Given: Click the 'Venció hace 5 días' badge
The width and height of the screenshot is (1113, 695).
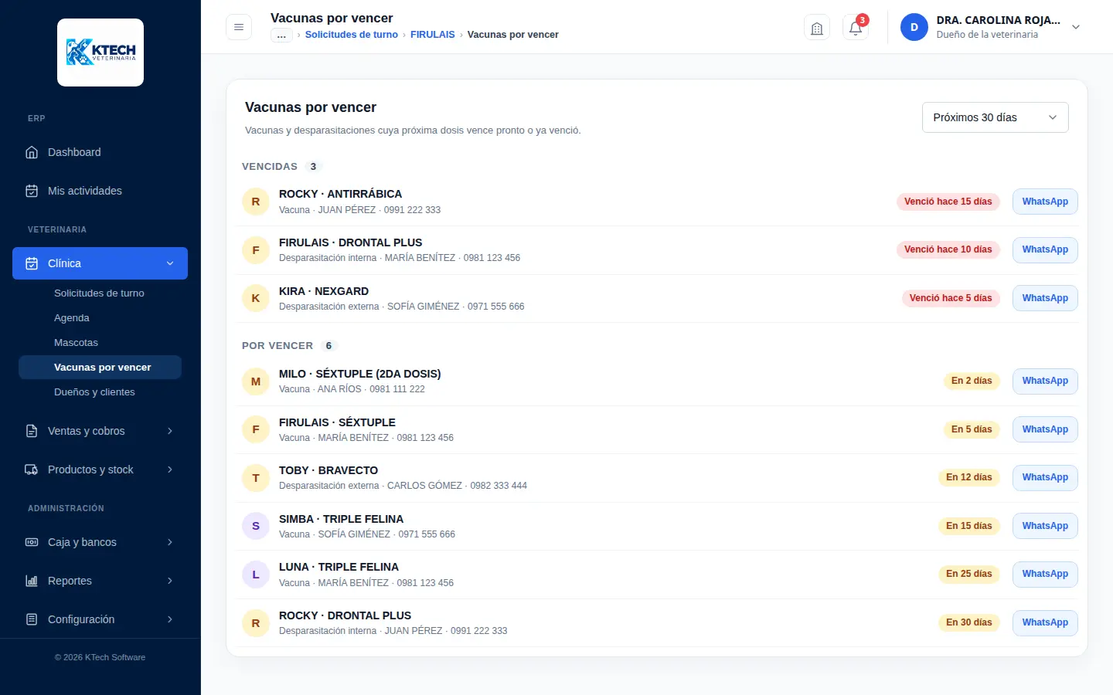Looking at the screenshot, I should (951, 298).
